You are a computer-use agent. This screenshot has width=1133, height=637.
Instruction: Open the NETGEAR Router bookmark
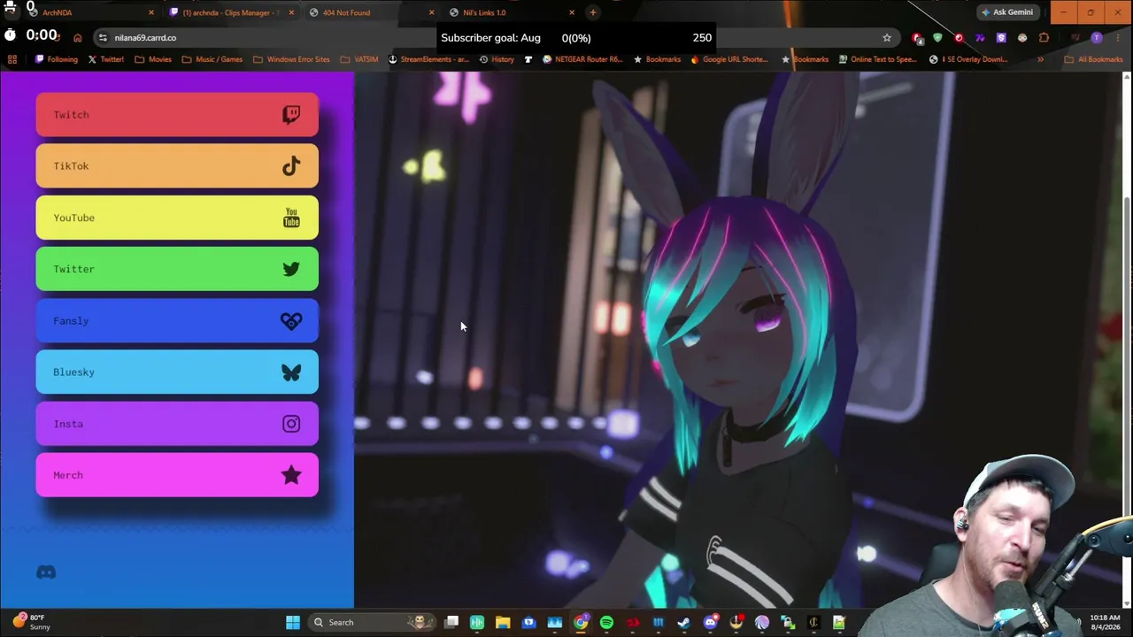[x=583, y=59]
